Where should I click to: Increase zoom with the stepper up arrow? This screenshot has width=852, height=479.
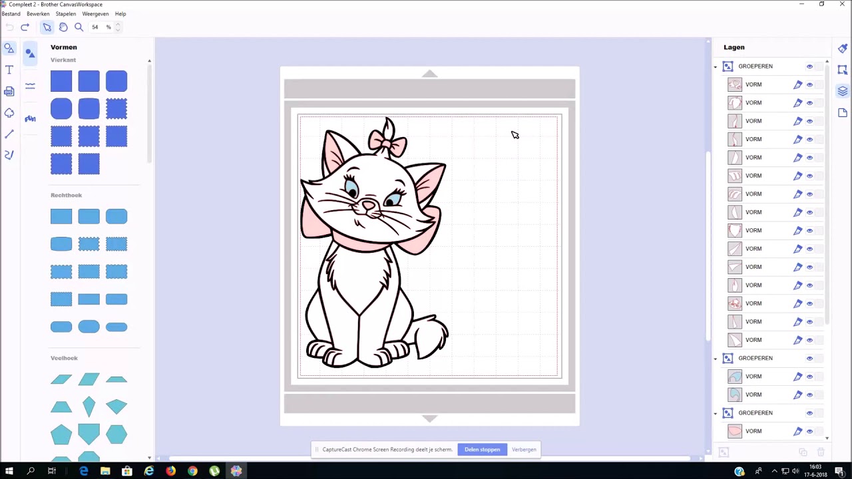click(118, 25)
